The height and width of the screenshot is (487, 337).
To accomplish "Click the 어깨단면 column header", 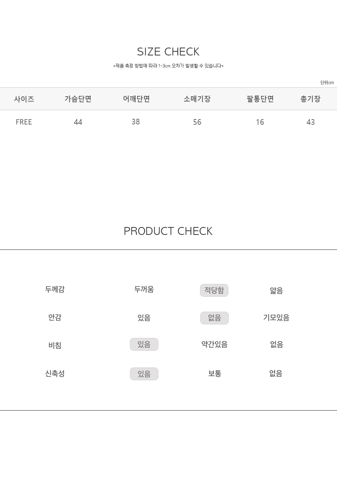I will pyautogui.click(x=136, y=99).
